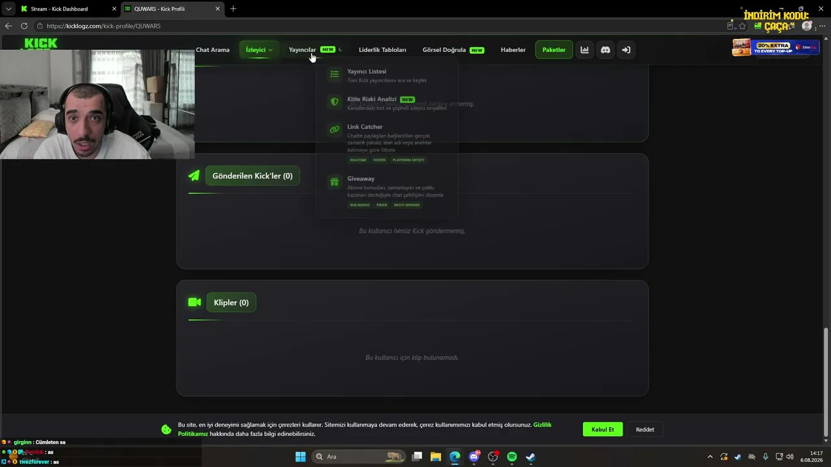The image size is (831, 467).
Task: Open the Windows Start menu
Action: (301, 457)
